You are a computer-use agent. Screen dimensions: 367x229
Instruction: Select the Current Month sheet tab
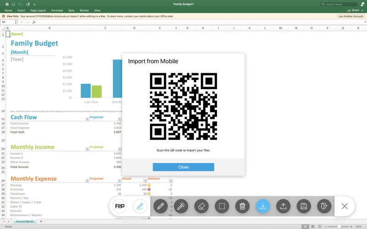coord(25,221)
